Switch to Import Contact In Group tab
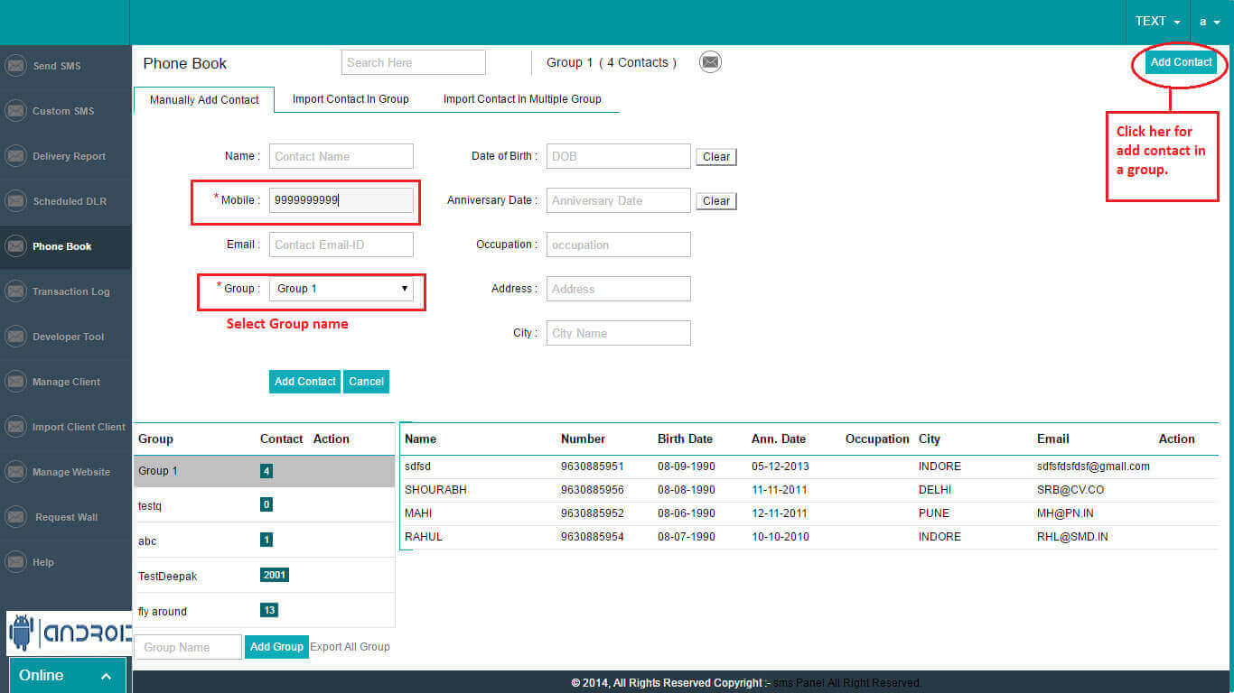Image resolution: width=1234 pixels, height=693 pixels. click(x=351, y=99)
